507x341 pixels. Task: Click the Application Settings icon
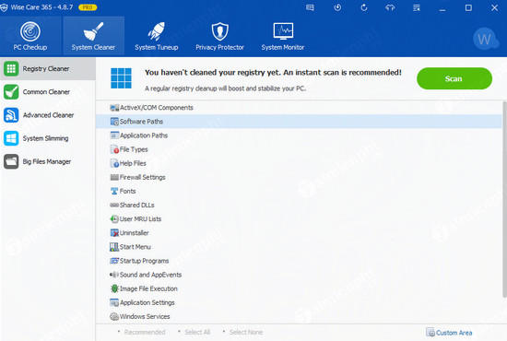pyautogui.click(x=114, y=302)
